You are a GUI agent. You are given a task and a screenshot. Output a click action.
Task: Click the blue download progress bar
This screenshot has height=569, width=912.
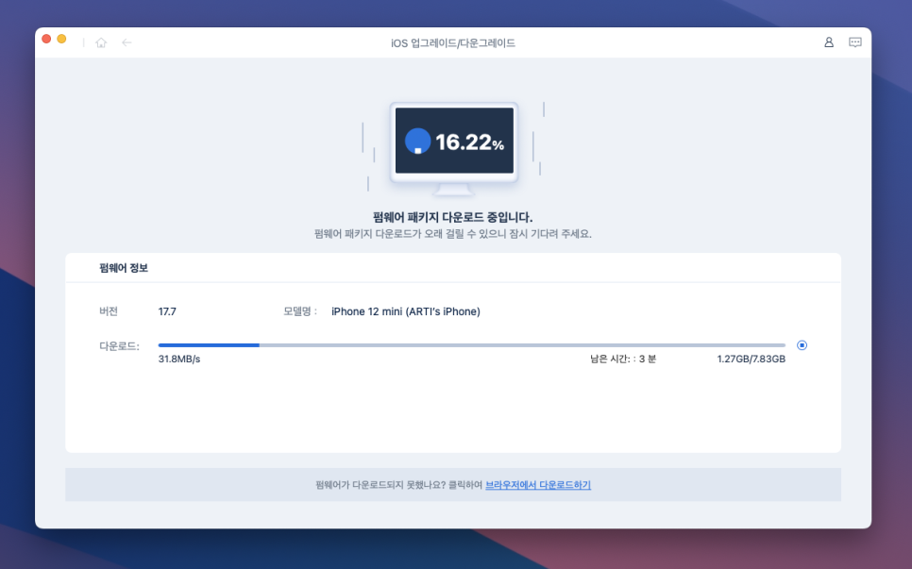click(x=472, y=345)
